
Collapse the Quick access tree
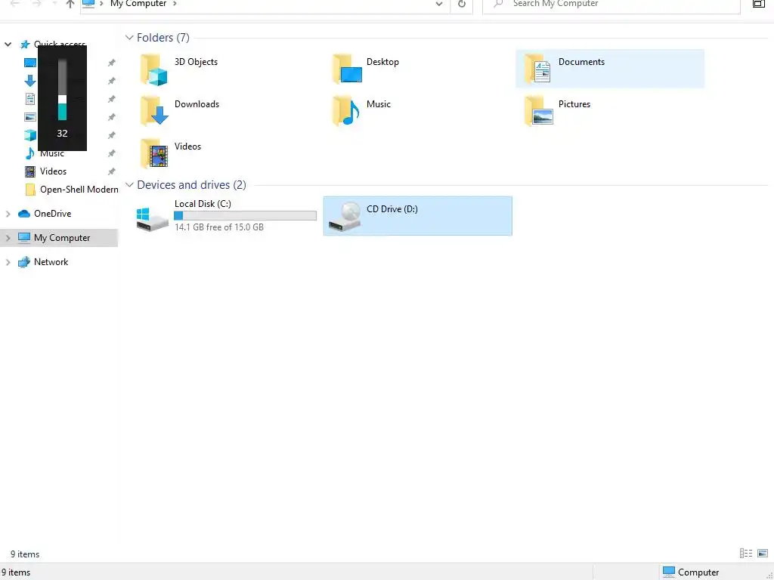tap(8, 45)
